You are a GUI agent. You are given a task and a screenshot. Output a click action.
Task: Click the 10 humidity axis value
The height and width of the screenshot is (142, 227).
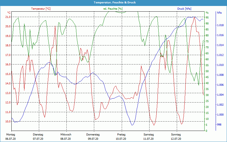tap(207, 119)
